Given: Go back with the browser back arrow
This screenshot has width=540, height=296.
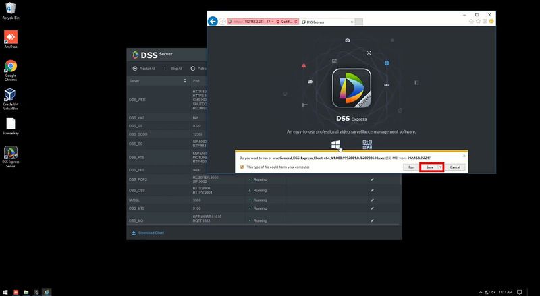Looking at the screenshot, I should point(213,22).
